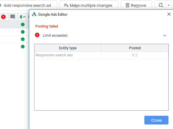This screenshot has width=173, height=129.
Task: Click the 0/2 posted count cell
Action: pos(135,55)
